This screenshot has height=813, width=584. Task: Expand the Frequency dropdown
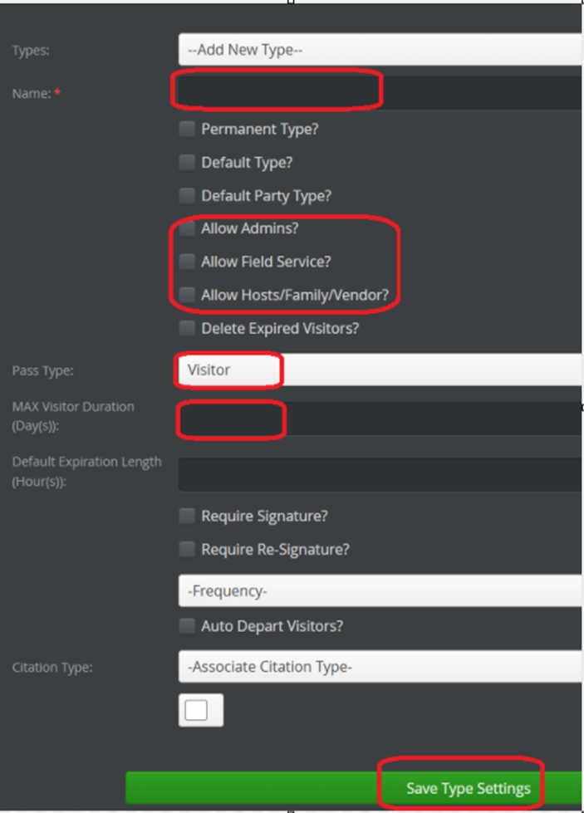tap(380, 590)
